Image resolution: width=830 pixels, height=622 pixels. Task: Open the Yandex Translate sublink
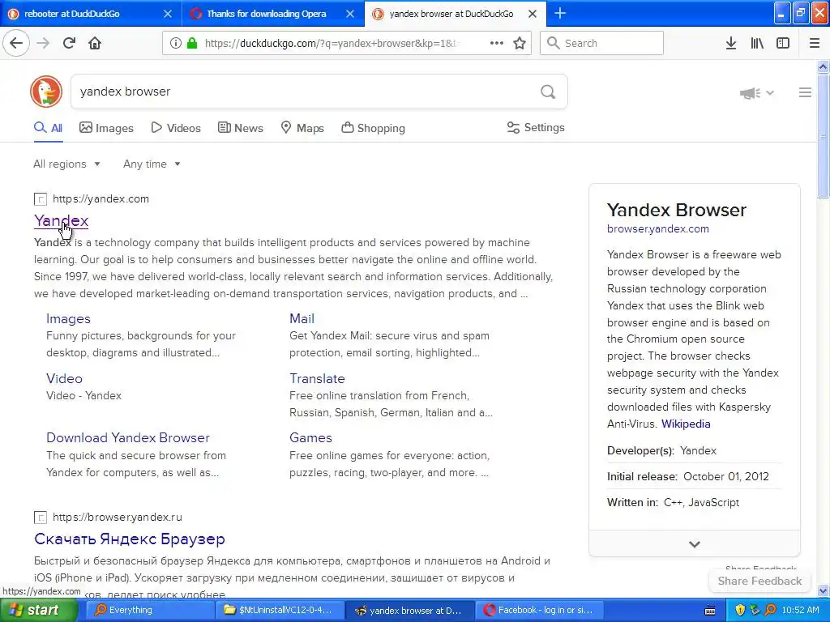point(317,378)
